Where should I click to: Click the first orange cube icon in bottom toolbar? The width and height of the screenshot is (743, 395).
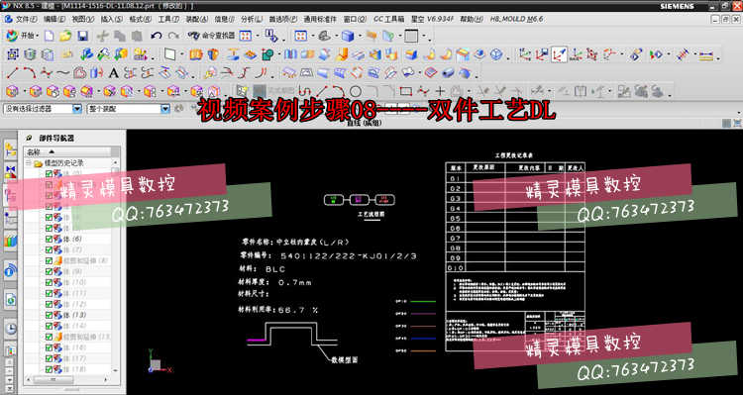pos(12,91)
